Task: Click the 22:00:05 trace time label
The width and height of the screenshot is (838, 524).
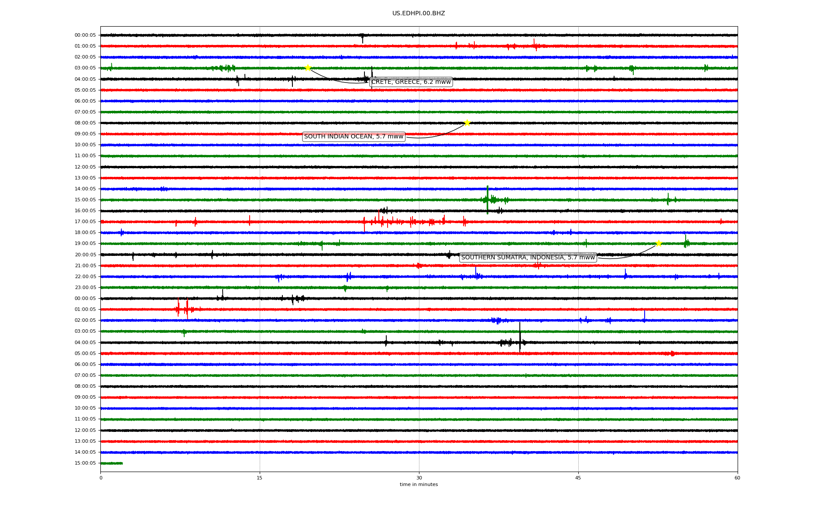Action: tap(85, 276)
